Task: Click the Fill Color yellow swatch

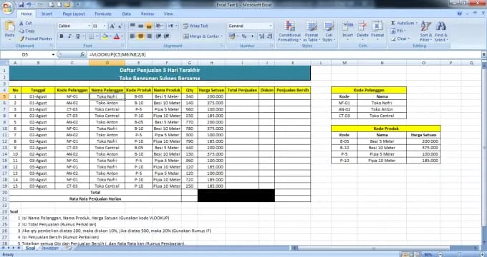Action: (105, 36)
